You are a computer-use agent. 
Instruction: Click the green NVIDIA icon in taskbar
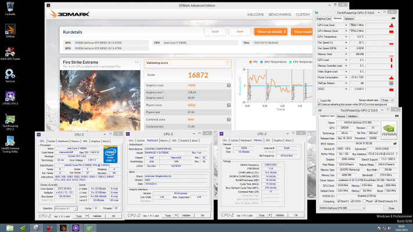pos(23,228)
